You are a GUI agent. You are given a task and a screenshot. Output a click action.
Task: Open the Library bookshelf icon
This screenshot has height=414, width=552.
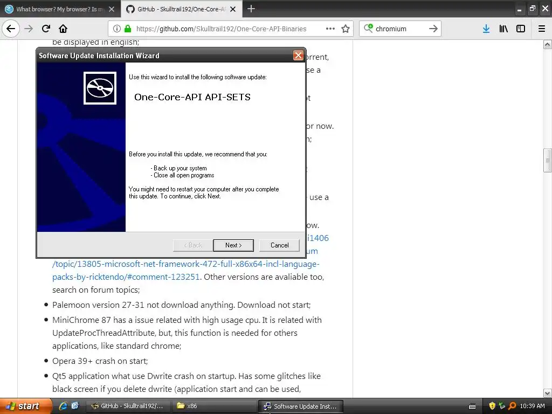tap(503, 29)
